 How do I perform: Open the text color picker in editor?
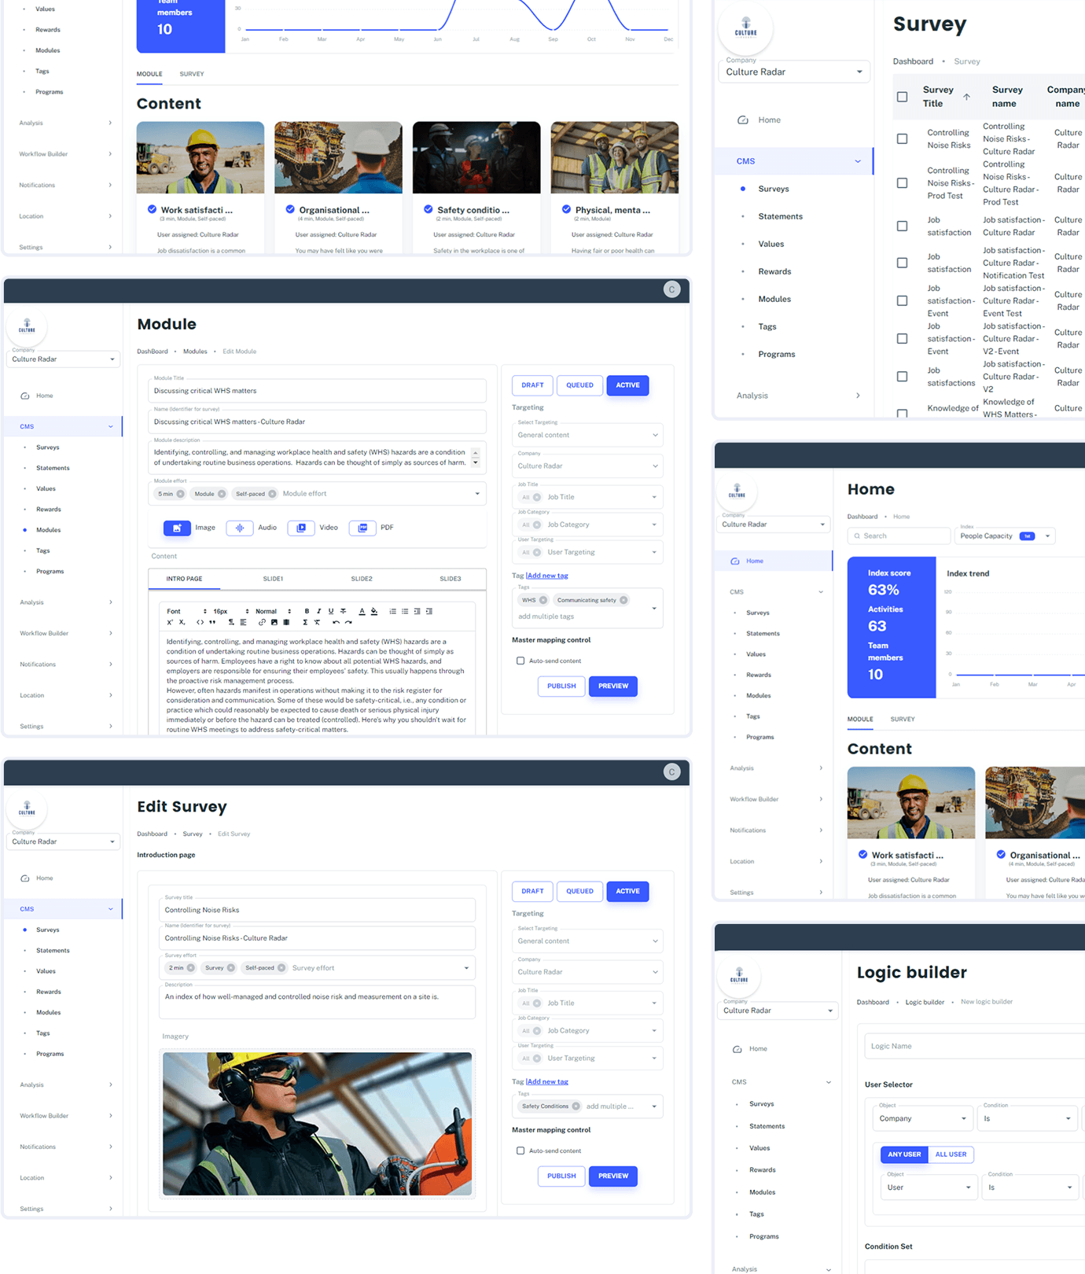click(362, 611)
